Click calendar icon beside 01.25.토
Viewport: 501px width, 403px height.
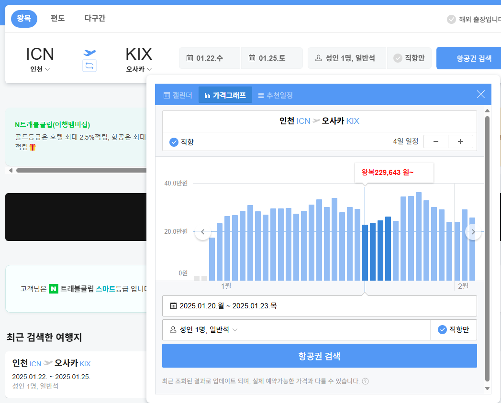(x=252, y=58)
